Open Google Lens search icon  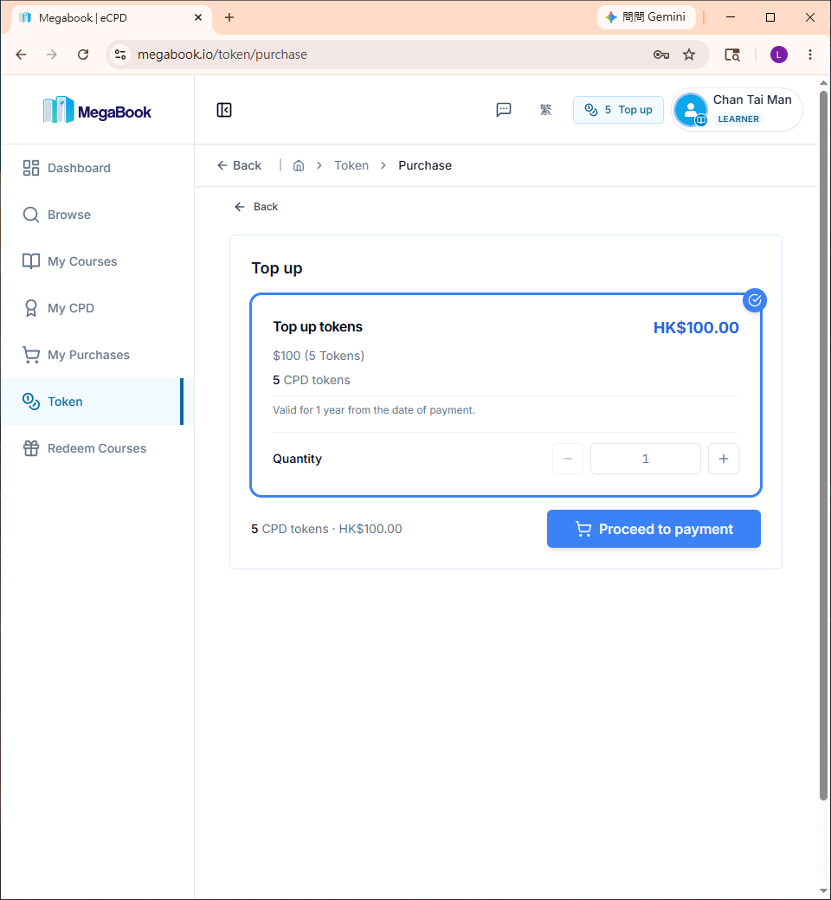pos(732,55)
